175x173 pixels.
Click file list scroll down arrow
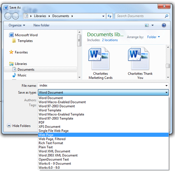168,77
